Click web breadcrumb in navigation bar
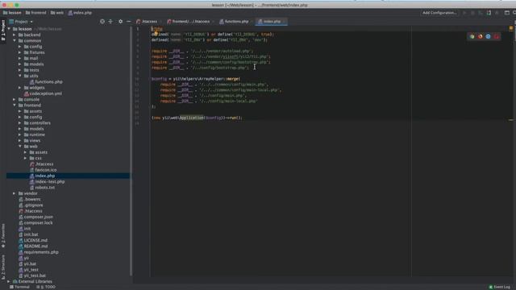 (x=57, y=13)
